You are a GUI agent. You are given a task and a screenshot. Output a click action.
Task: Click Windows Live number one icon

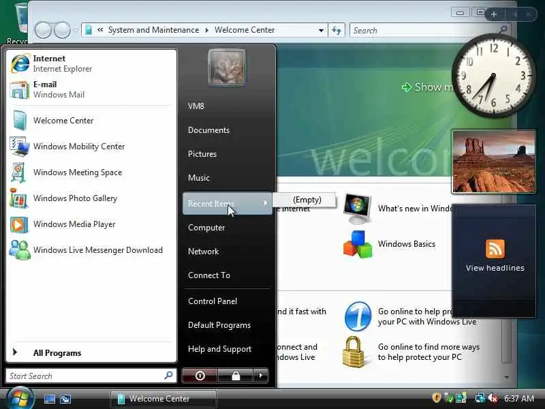[x=358, y=316]
